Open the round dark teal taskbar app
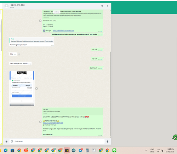This screenshot has height=154, width=177. click(74, 150)
